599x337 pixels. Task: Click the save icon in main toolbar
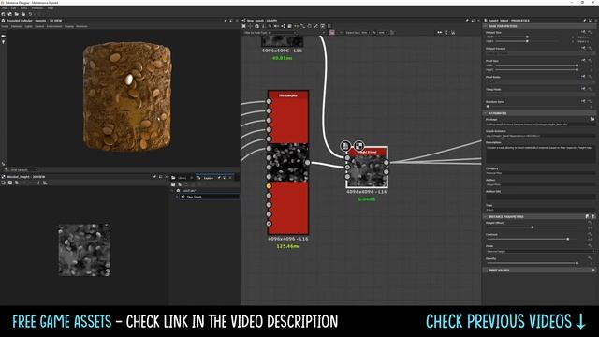pos(22,14)
